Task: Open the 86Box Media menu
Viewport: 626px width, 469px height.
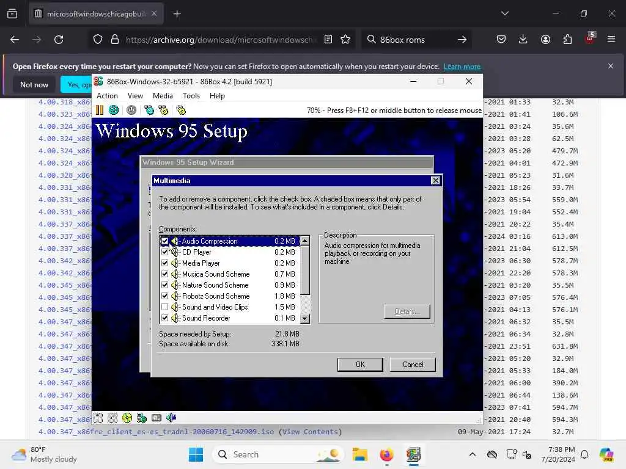Action: pyautogui.click(x=163, y=96)
